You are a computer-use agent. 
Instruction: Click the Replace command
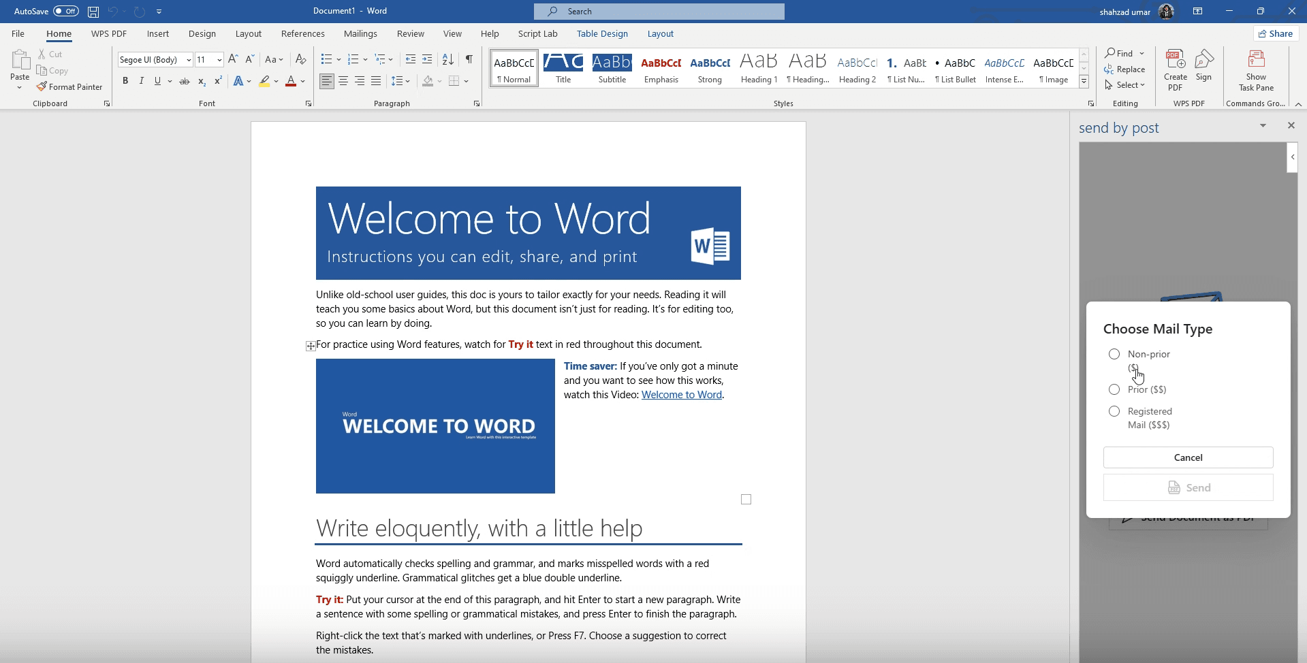point(1124,69)
